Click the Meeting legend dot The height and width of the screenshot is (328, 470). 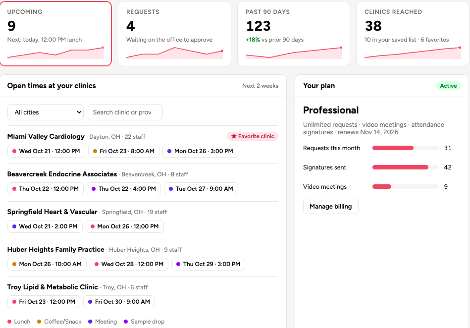90,322
